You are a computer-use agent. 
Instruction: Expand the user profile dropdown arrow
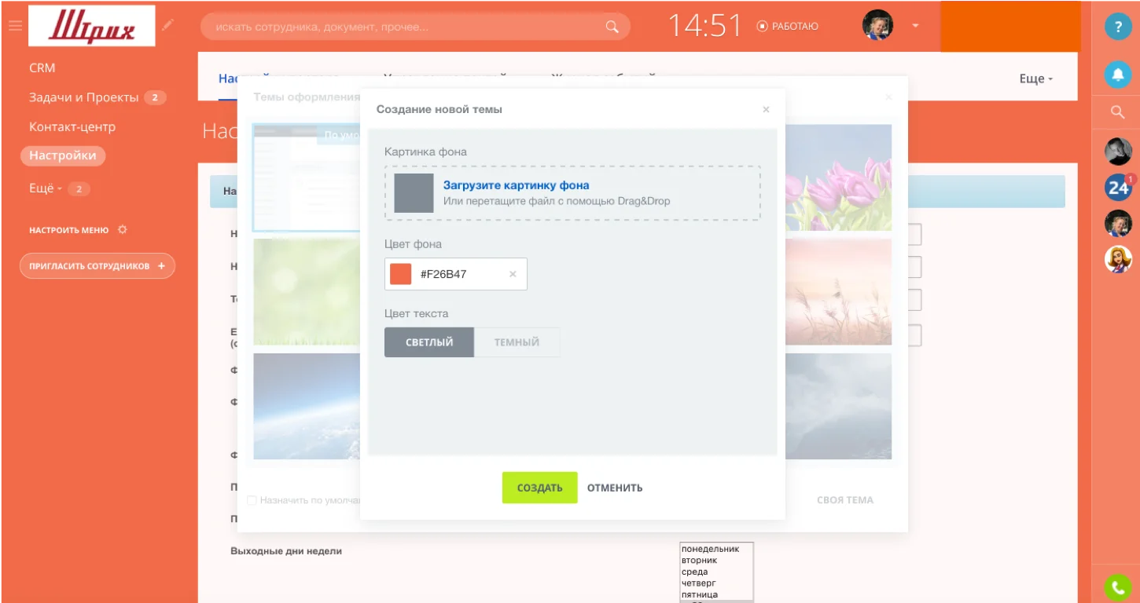(x=915, y=26)
